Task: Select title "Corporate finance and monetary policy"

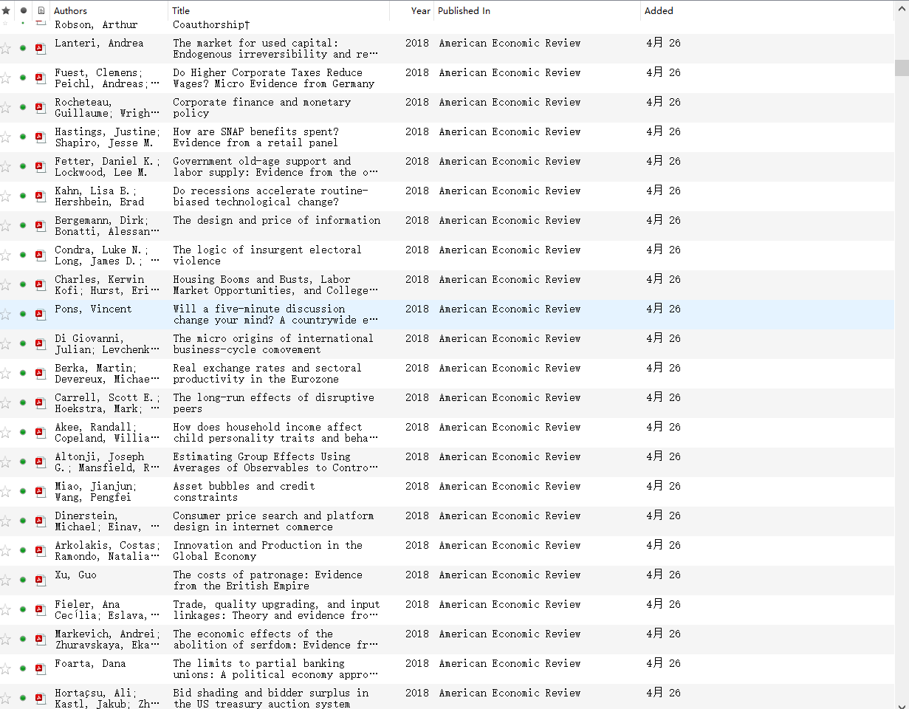Action: [x=262, y=108]
